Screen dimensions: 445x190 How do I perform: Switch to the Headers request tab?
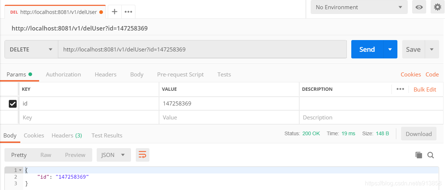click(x=106, y=74)
